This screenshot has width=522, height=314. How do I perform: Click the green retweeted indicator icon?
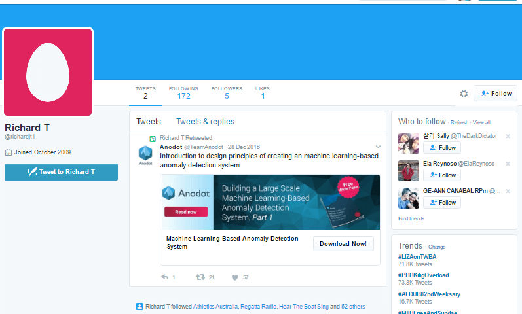pos(153,139)
